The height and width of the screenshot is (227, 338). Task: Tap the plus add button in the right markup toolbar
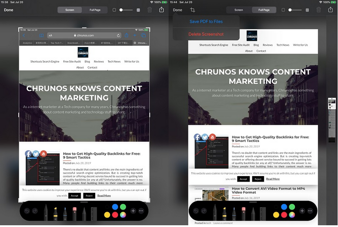tap(302, 210)
